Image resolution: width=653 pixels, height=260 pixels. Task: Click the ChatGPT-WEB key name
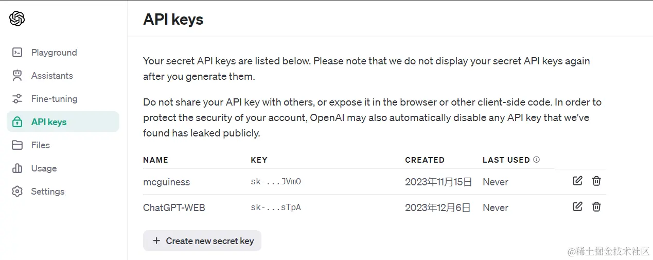[174, 207]
